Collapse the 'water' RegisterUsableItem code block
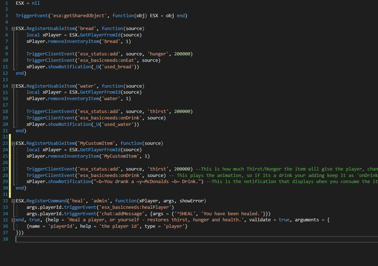 [13, 86]
